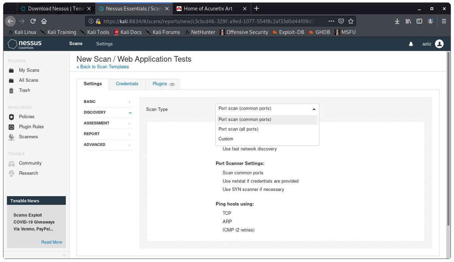
Task: Click the All Scans folder icon
Action: click(x=11, y=80)
